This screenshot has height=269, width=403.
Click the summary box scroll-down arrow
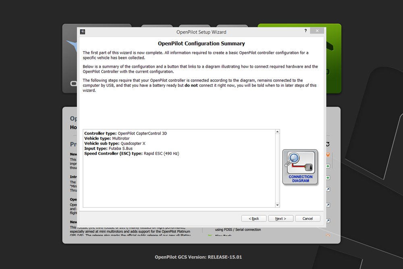[x=277, y=205]
